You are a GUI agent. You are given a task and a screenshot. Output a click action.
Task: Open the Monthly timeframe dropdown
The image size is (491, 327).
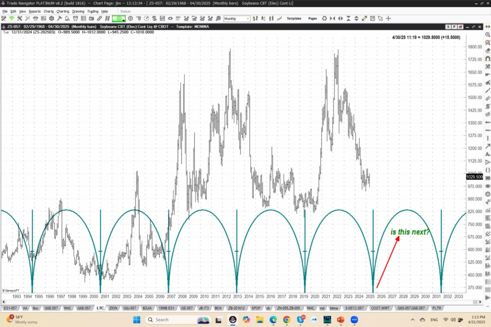(x=248, y=19)
